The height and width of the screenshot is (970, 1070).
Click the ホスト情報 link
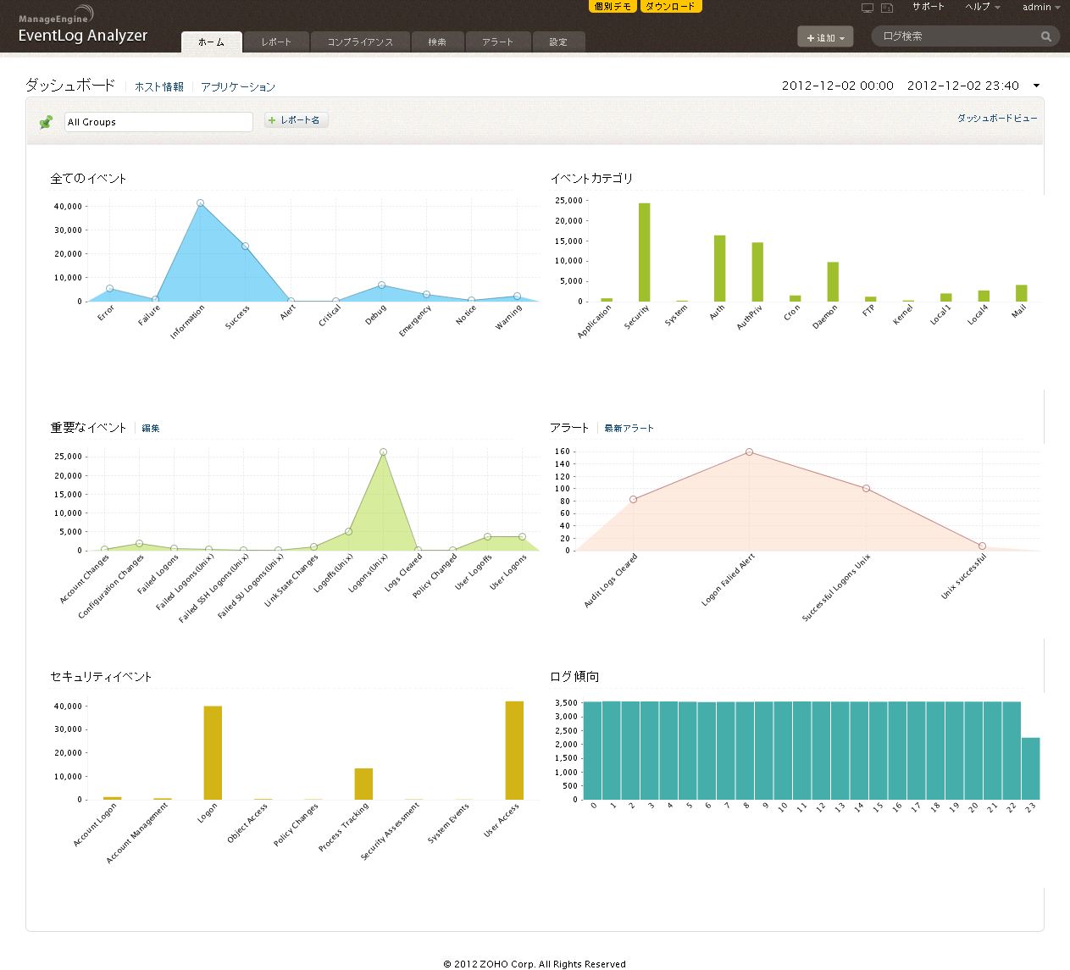(158, 87)
